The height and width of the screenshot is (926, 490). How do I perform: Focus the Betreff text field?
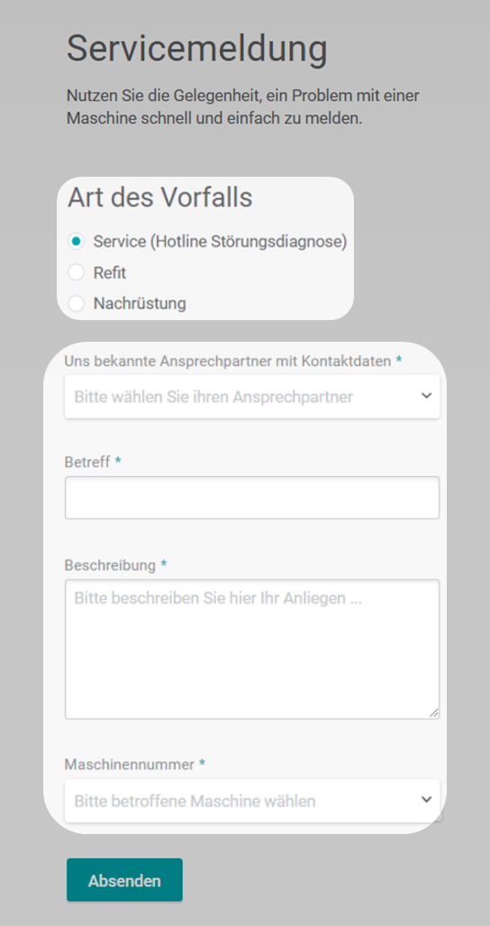(252, 498)
